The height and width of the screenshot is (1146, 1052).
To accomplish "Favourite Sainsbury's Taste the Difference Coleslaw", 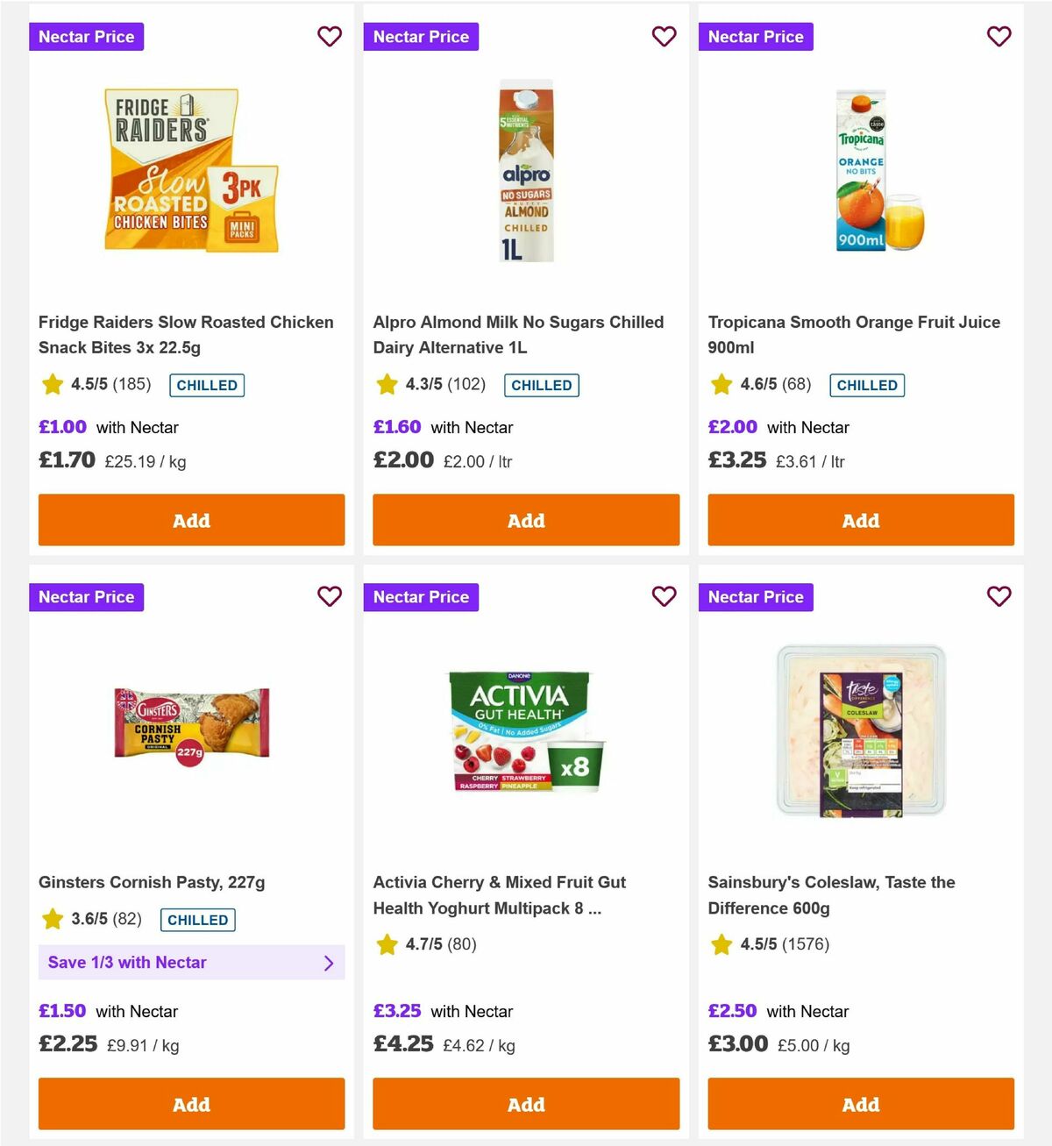I will 999,597.
